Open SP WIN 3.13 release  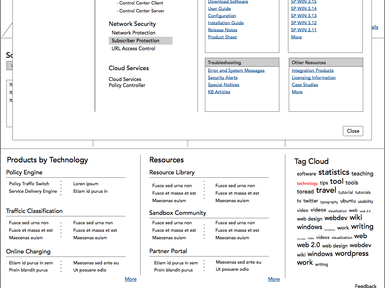tap(304, 16)
